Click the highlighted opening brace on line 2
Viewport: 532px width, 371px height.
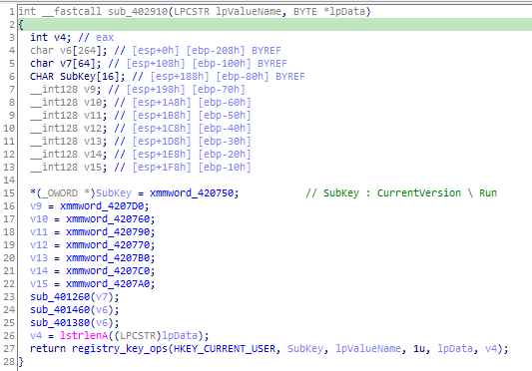point(21,24)
